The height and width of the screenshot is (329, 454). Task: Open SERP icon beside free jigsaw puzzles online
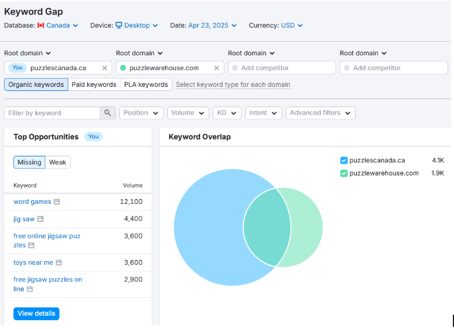pos(30,289)
